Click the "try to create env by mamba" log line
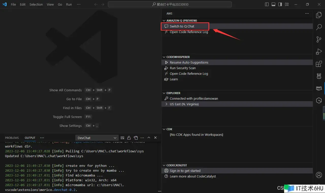This screenshot has height=193, width=325. tap(65, 170)
